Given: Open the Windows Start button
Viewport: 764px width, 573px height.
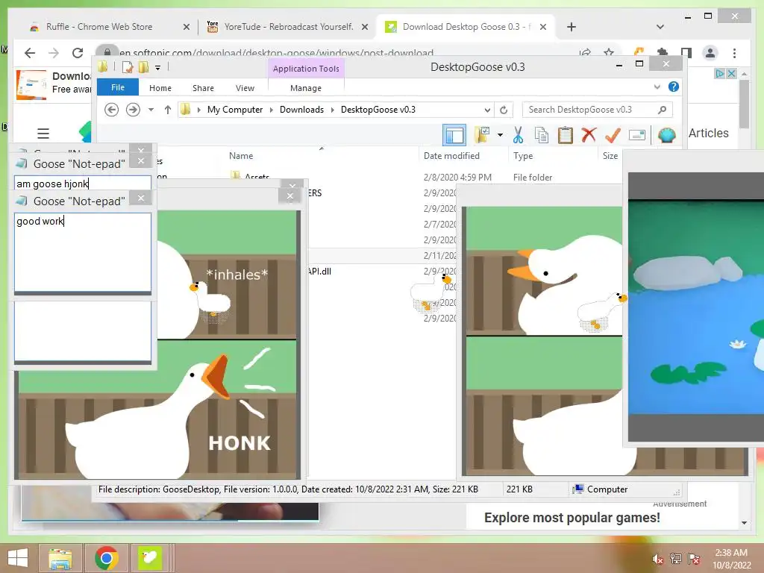Looking at the screenshot, I should [x=18, y=558].
